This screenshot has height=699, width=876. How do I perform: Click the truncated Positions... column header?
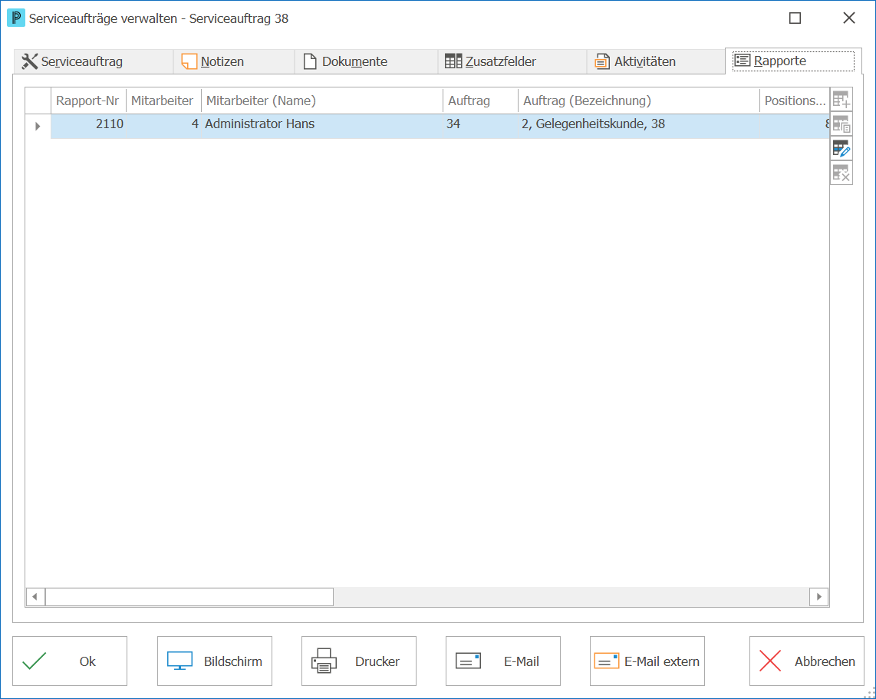point(795,101)
